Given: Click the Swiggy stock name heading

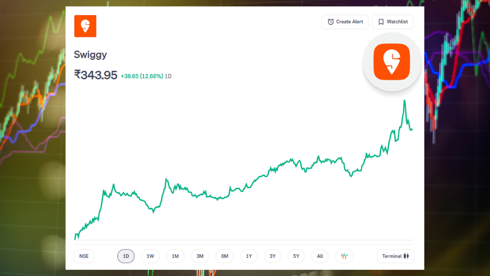Looking at the screenshot, I should coord(90,55).
